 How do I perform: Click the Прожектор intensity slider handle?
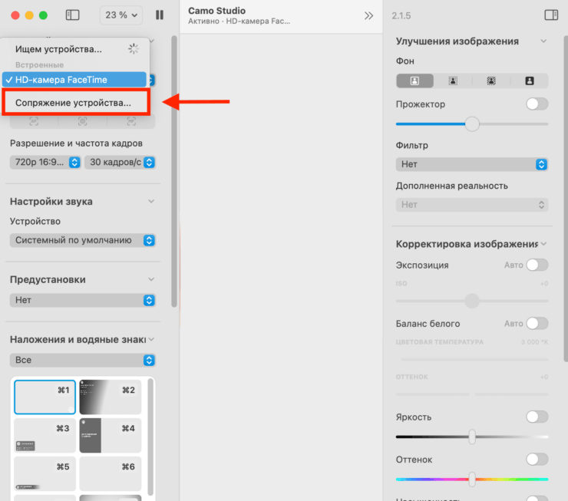pyautogui.click(x=472, y=124)
